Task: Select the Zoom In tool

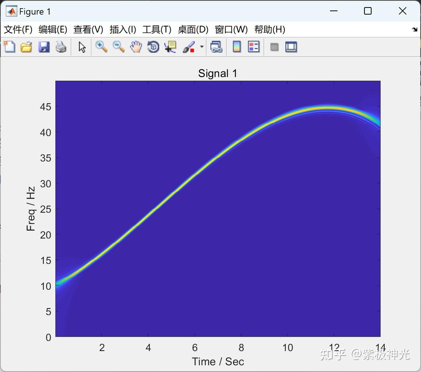Action: (101, 47)
